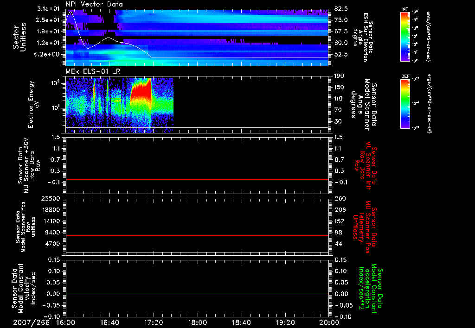Click the "75.0" elevation angle tick
The width and height of the screenshot is (475, 328).
pyautogui.click(x=341, y=20)
